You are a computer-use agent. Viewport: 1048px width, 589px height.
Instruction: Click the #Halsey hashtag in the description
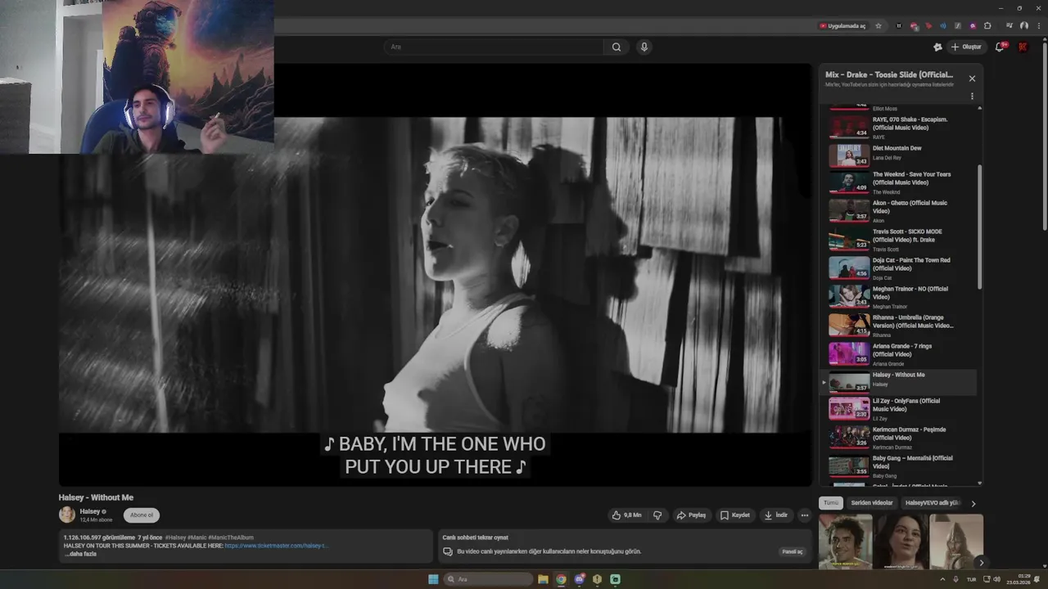pos(176,537)
